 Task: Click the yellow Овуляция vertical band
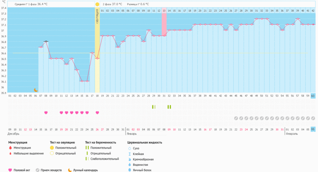click(97, 49)
